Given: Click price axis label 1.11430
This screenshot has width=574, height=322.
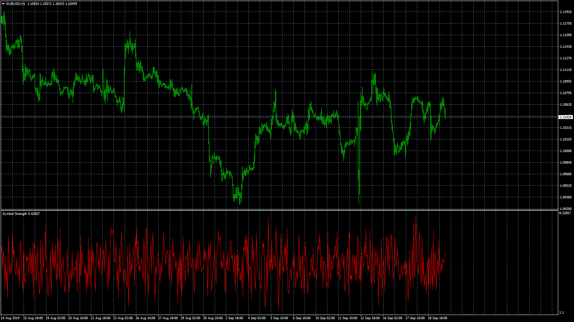Looking at the screenshot, I should [x=566, y=47].
